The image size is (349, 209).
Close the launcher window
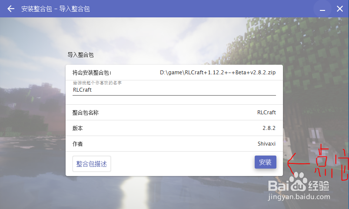pyautogui.click(x=339, y=9)
